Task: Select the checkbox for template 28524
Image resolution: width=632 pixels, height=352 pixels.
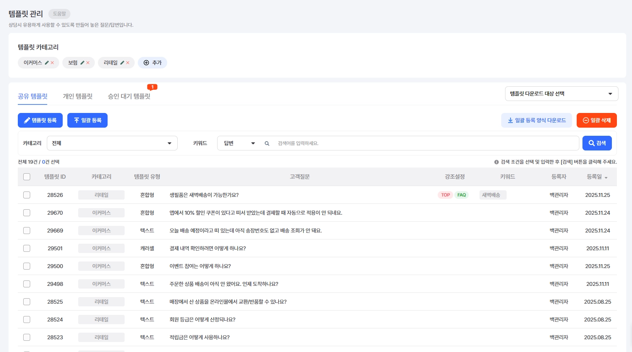Action: pyautogui.click(x=27, y=320)
